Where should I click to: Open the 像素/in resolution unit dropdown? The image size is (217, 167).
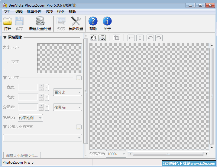[x=67, y=107]
